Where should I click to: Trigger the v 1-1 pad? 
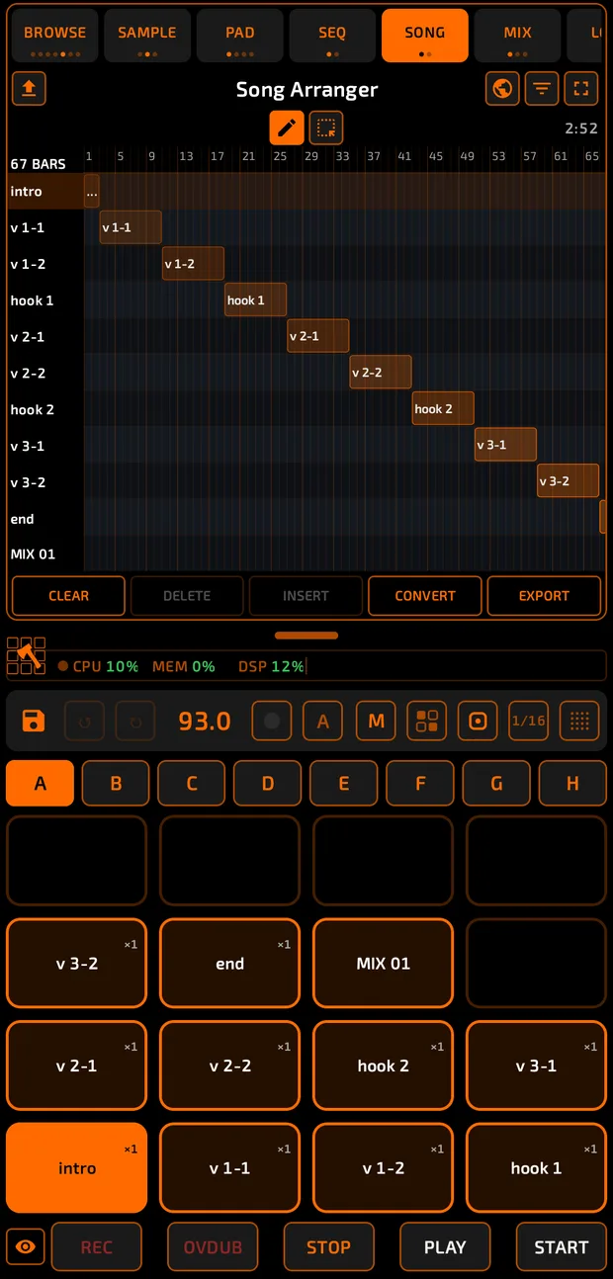coord(229,1167)
